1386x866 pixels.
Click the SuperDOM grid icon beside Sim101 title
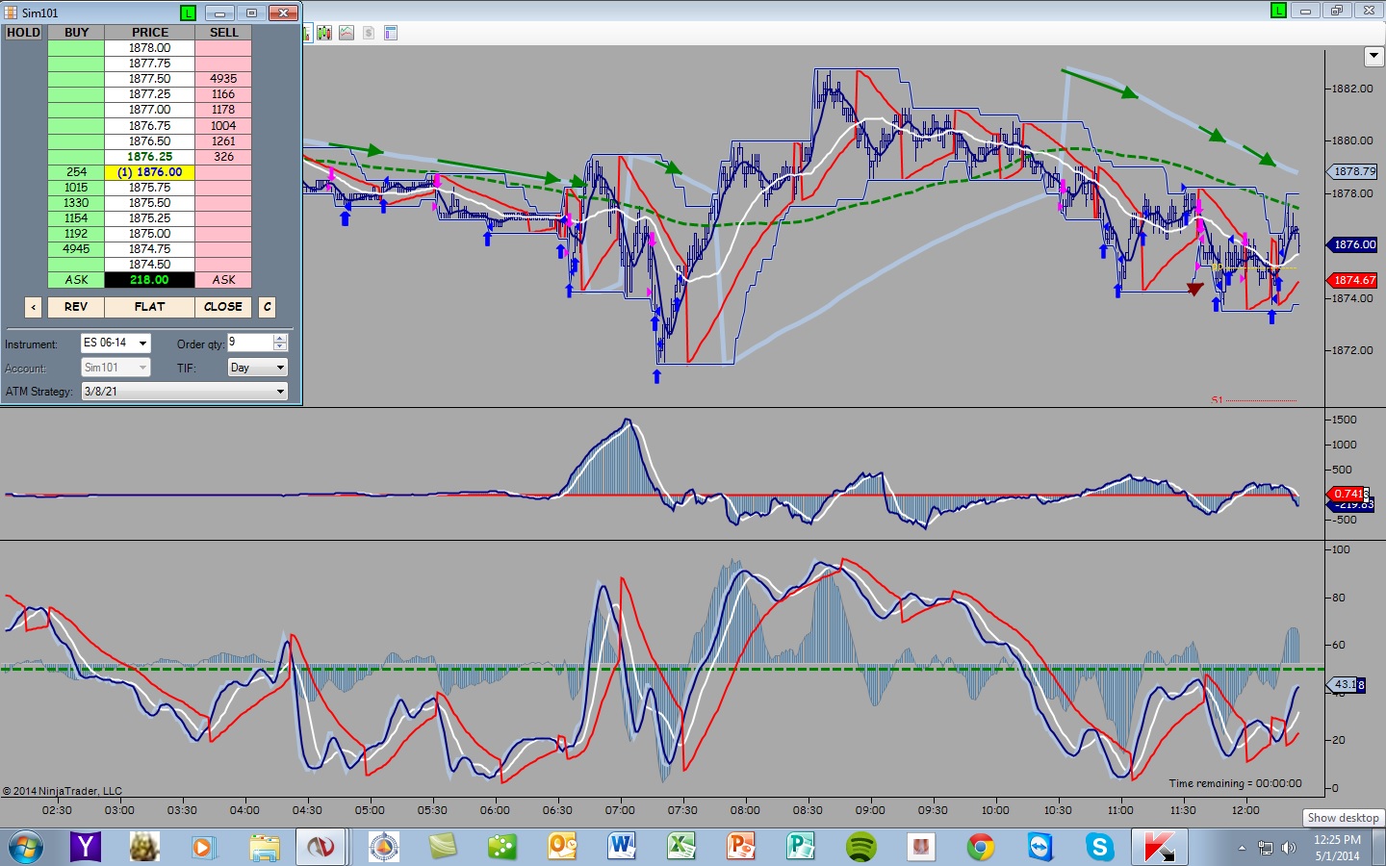(11, 13)
